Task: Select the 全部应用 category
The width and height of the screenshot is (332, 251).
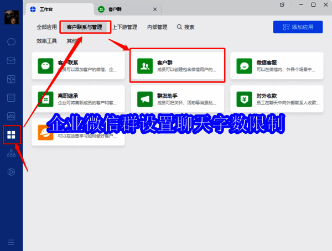Action: point(46,27)
